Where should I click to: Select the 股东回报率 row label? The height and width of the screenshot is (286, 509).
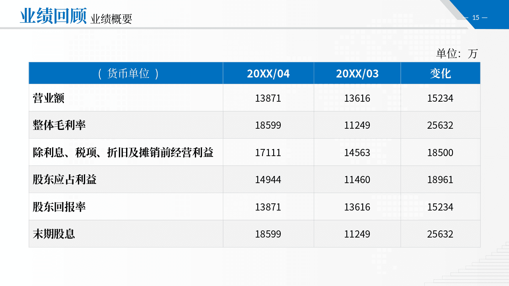59,207
